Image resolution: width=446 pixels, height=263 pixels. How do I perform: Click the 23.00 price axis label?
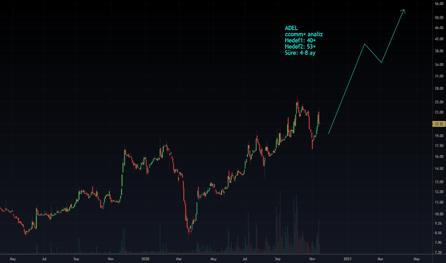tap(439, 112)
